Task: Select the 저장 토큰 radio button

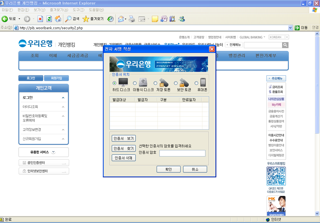Action: point(155,83)
